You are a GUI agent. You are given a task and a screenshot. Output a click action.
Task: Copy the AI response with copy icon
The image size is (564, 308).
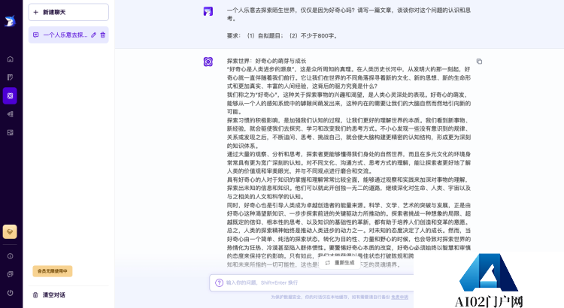479,62
